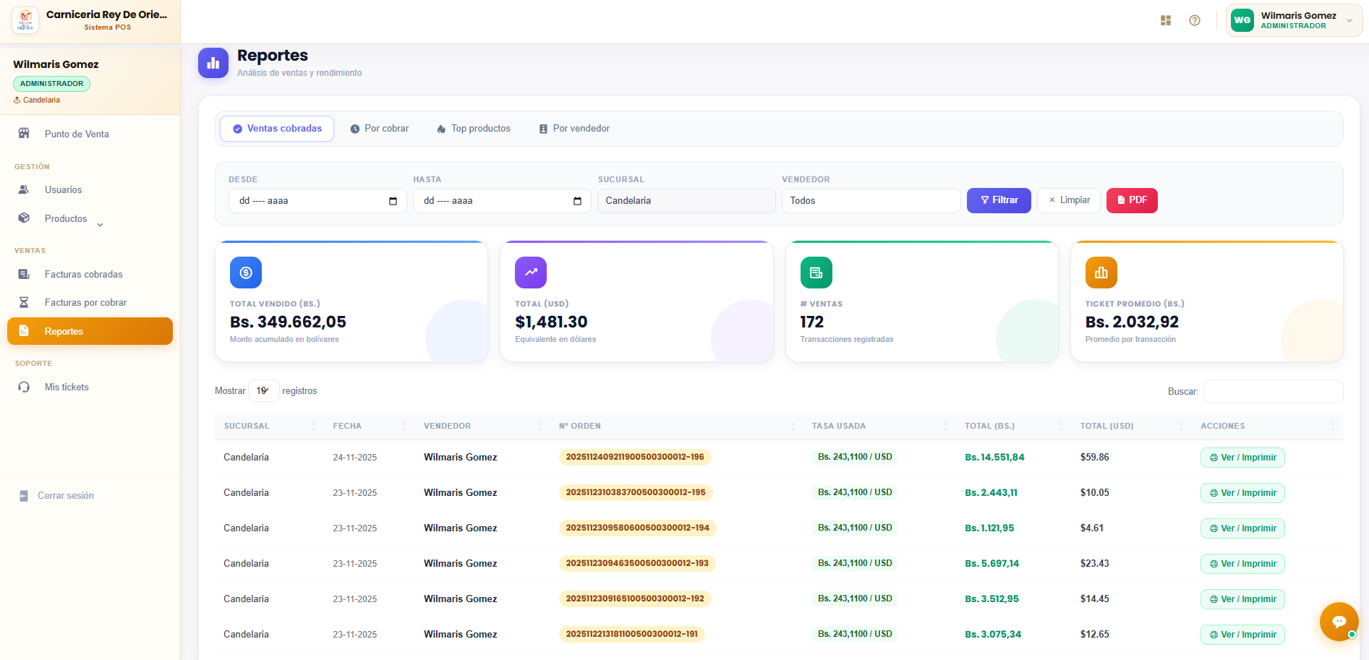This screenshot has height=660, width=1369.
Task: Switch to the Por vendedor tab
Action: coord(574,129)
